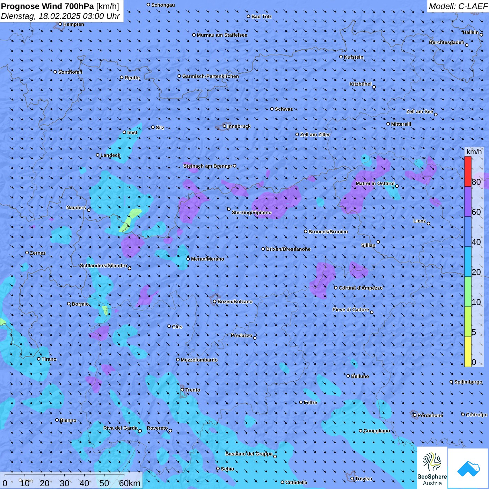Click the Tirano city label
The image size is (489, 489).
pos(49,359)
